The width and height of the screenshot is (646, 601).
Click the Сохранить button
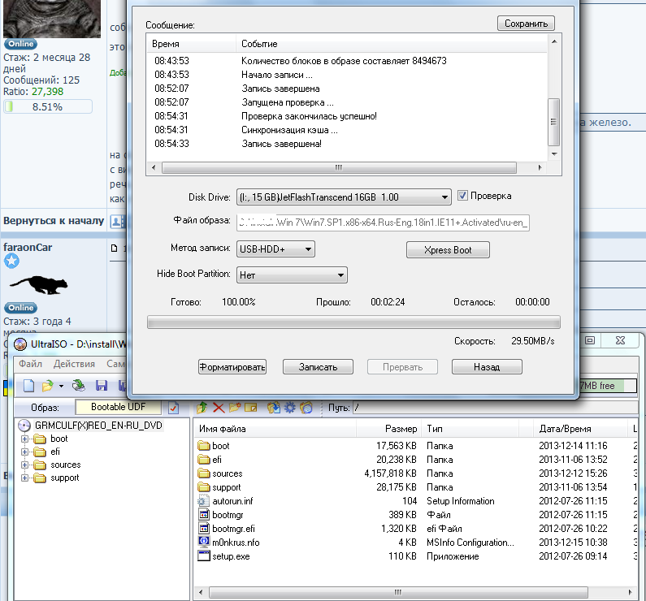click(526, 24)
